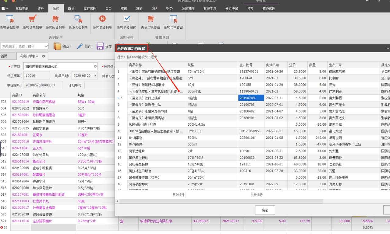Sort dialog by 进价 column header
Screen dimensions: 390x234
tap(298, 65)
